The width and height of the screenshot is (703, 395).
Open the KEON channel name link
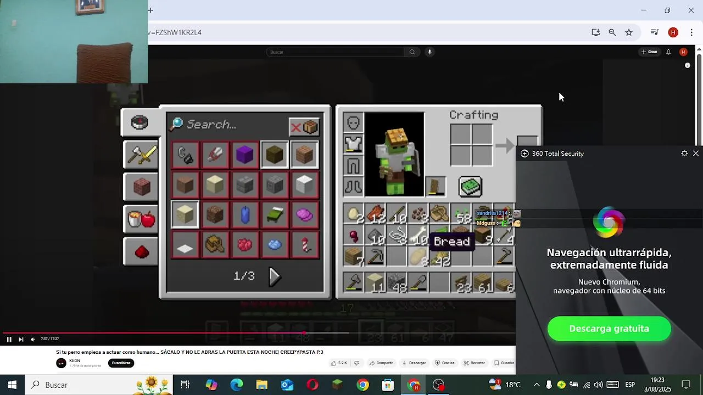pos(75,361)
